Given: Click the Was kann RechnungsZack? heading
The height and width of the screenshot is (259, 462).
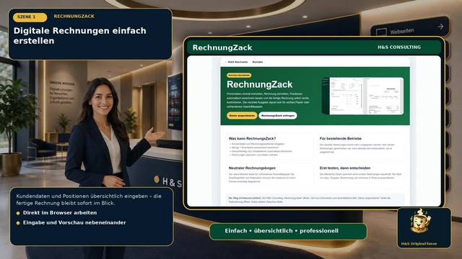Looking at the screenshot, I should point(252,138).
